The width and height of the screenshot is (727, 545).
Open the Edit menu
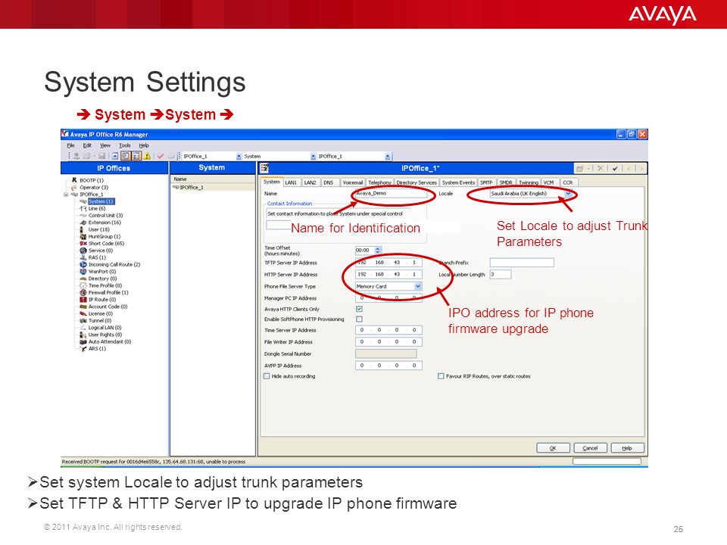(87, 145)
